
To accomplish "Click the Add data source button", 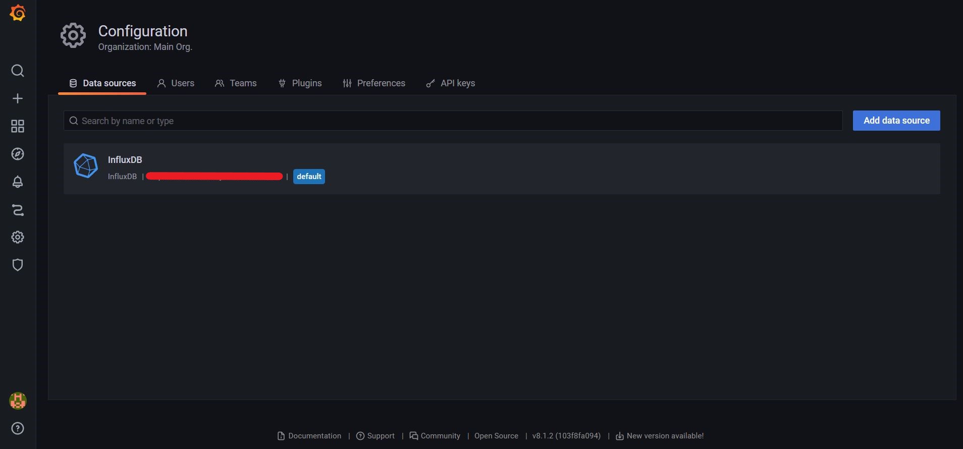I will [896, 121].
